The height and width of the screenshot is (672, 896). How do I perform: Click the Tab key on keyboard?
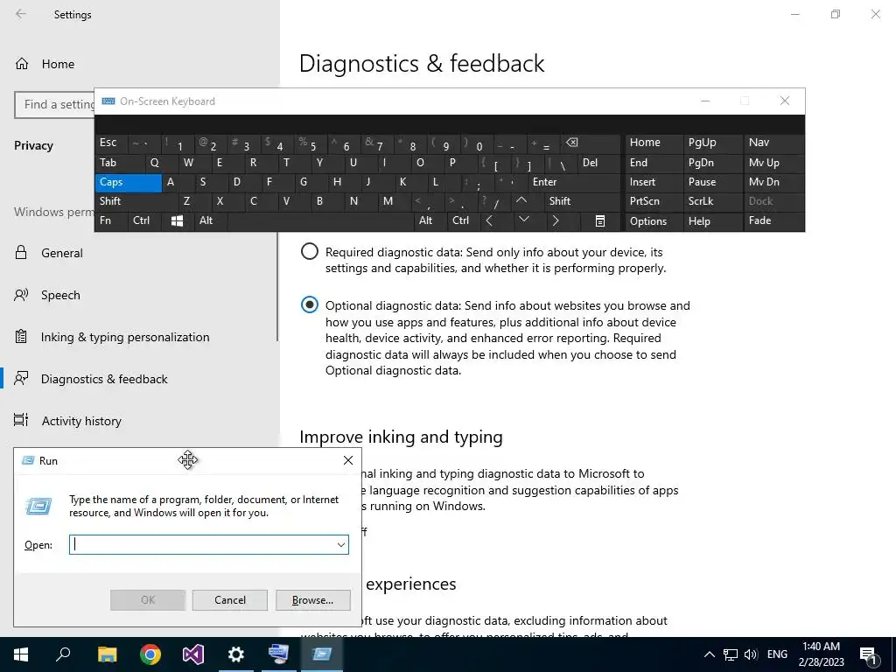coord(120,163)
